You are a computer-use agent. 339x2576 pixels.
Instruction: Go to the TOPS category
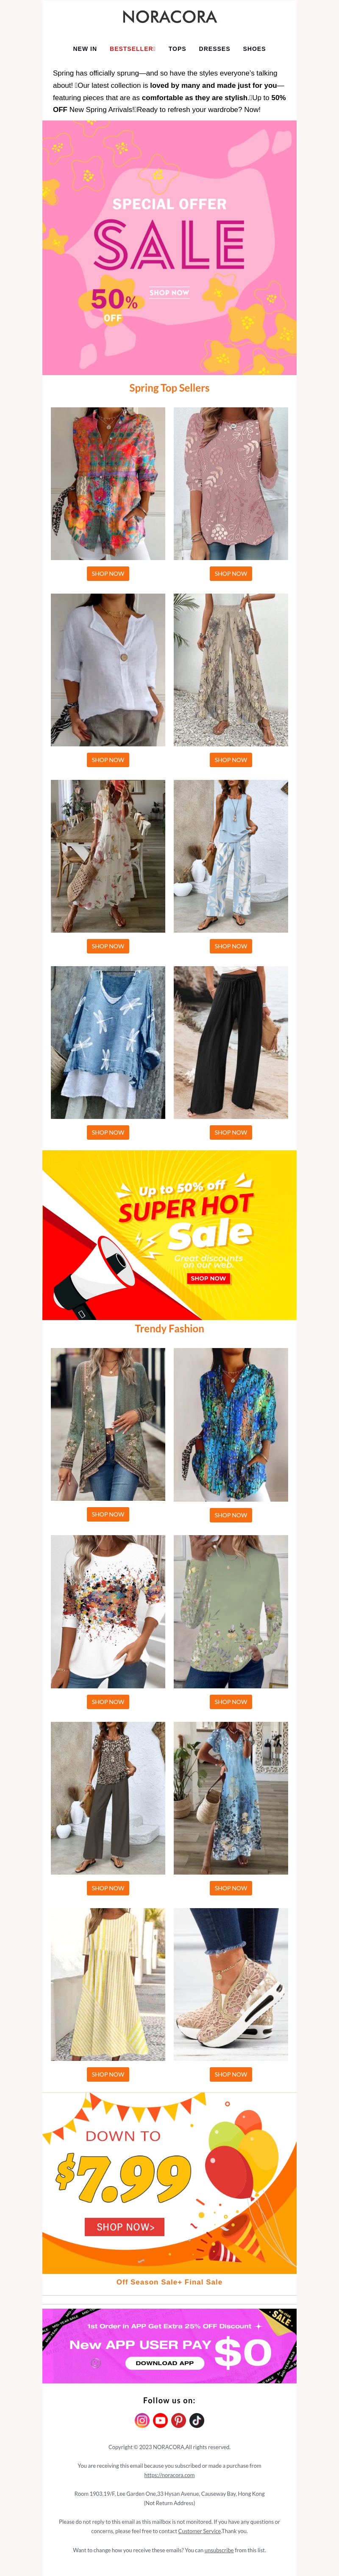point(177,48)
